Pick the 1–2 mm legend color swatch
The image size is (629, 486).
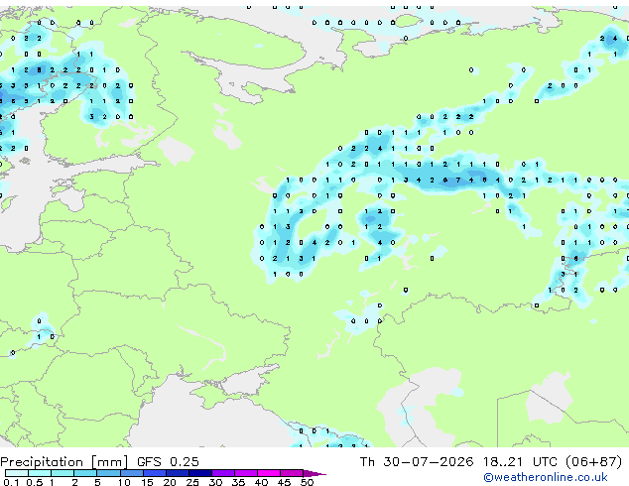63,473
